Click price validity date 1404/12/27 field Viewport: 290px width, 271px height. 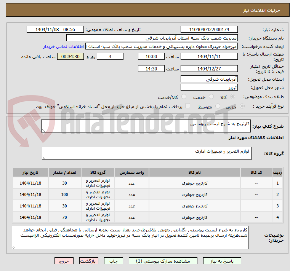coord(209,69)
